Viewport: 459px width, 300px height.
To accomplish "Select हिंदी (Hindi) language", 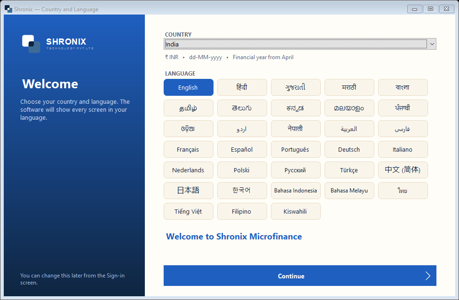I will 242,87.
